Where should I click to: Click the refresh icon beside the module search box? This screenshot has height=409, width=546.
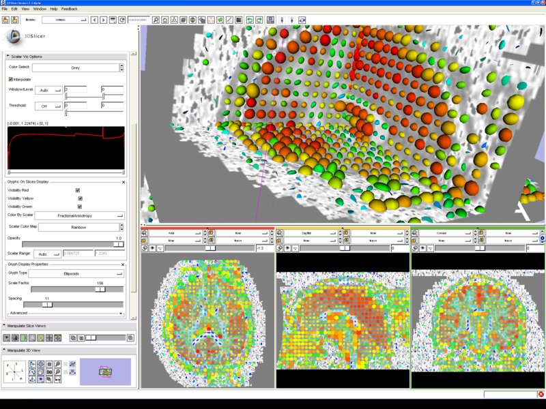click(121, 20)
